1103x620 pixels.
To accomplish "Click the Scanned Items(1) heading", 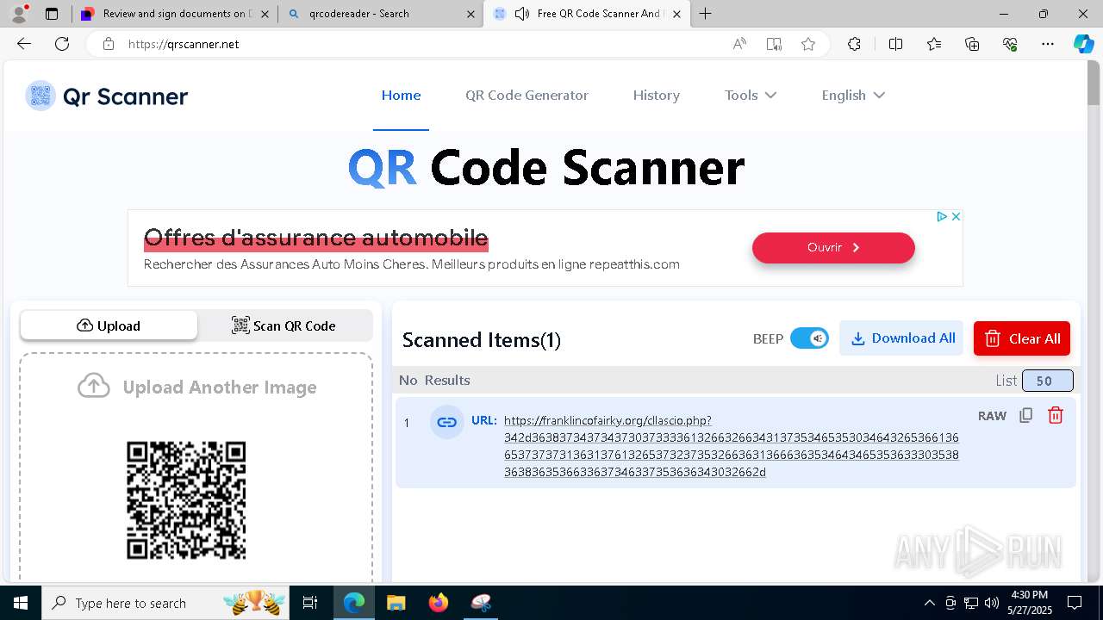I will click(482, 340).
